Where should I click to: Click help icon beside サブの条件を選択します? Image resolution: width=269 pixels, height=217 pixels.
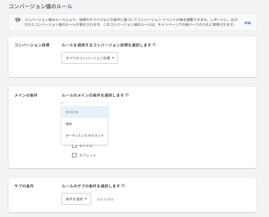coord(123,186)
